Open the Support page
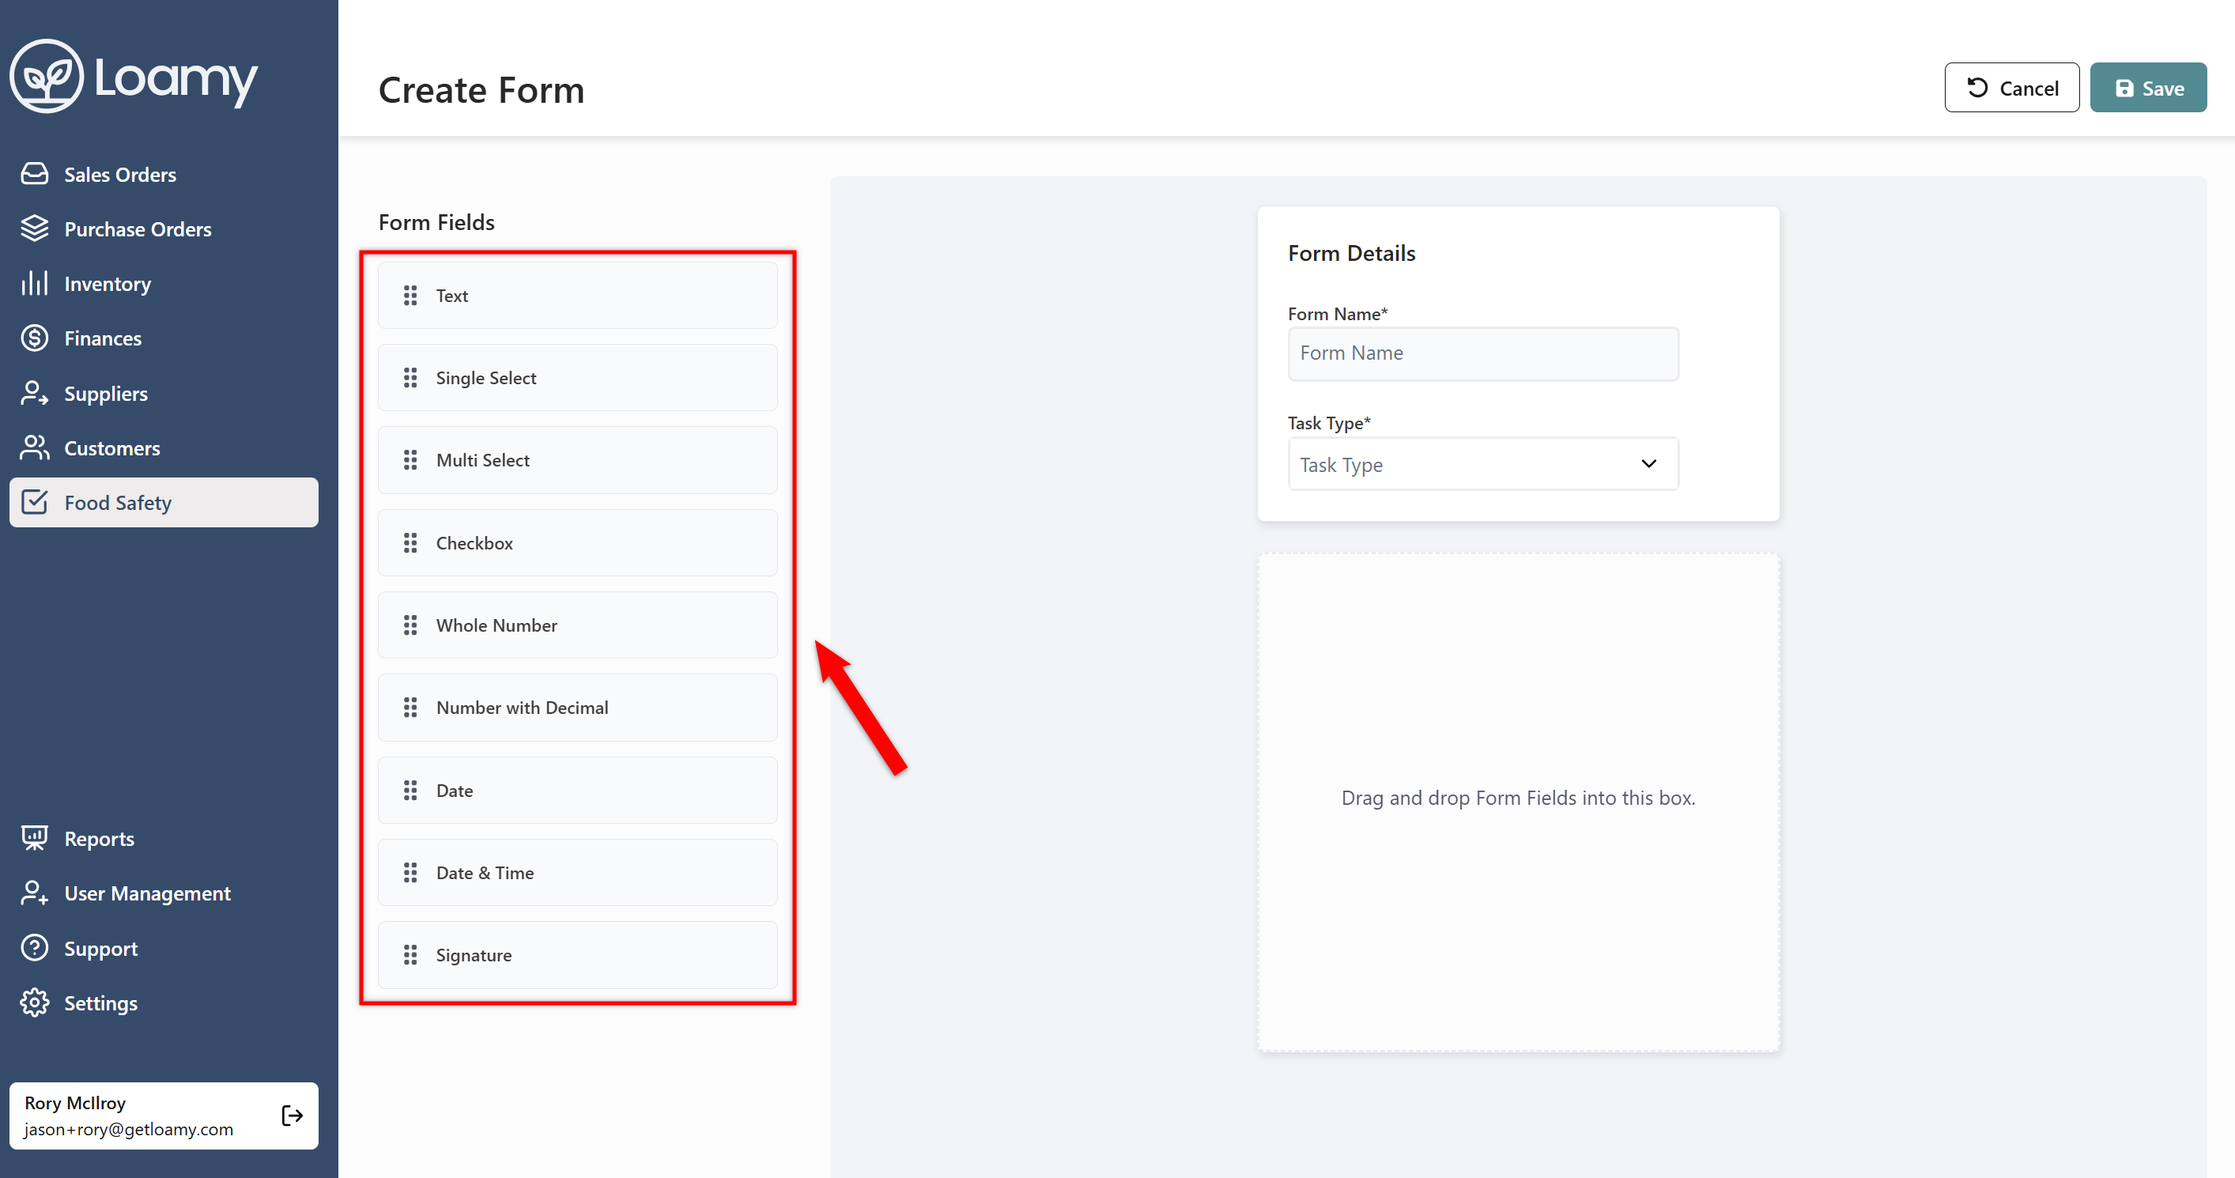 (x=164, y=948)
